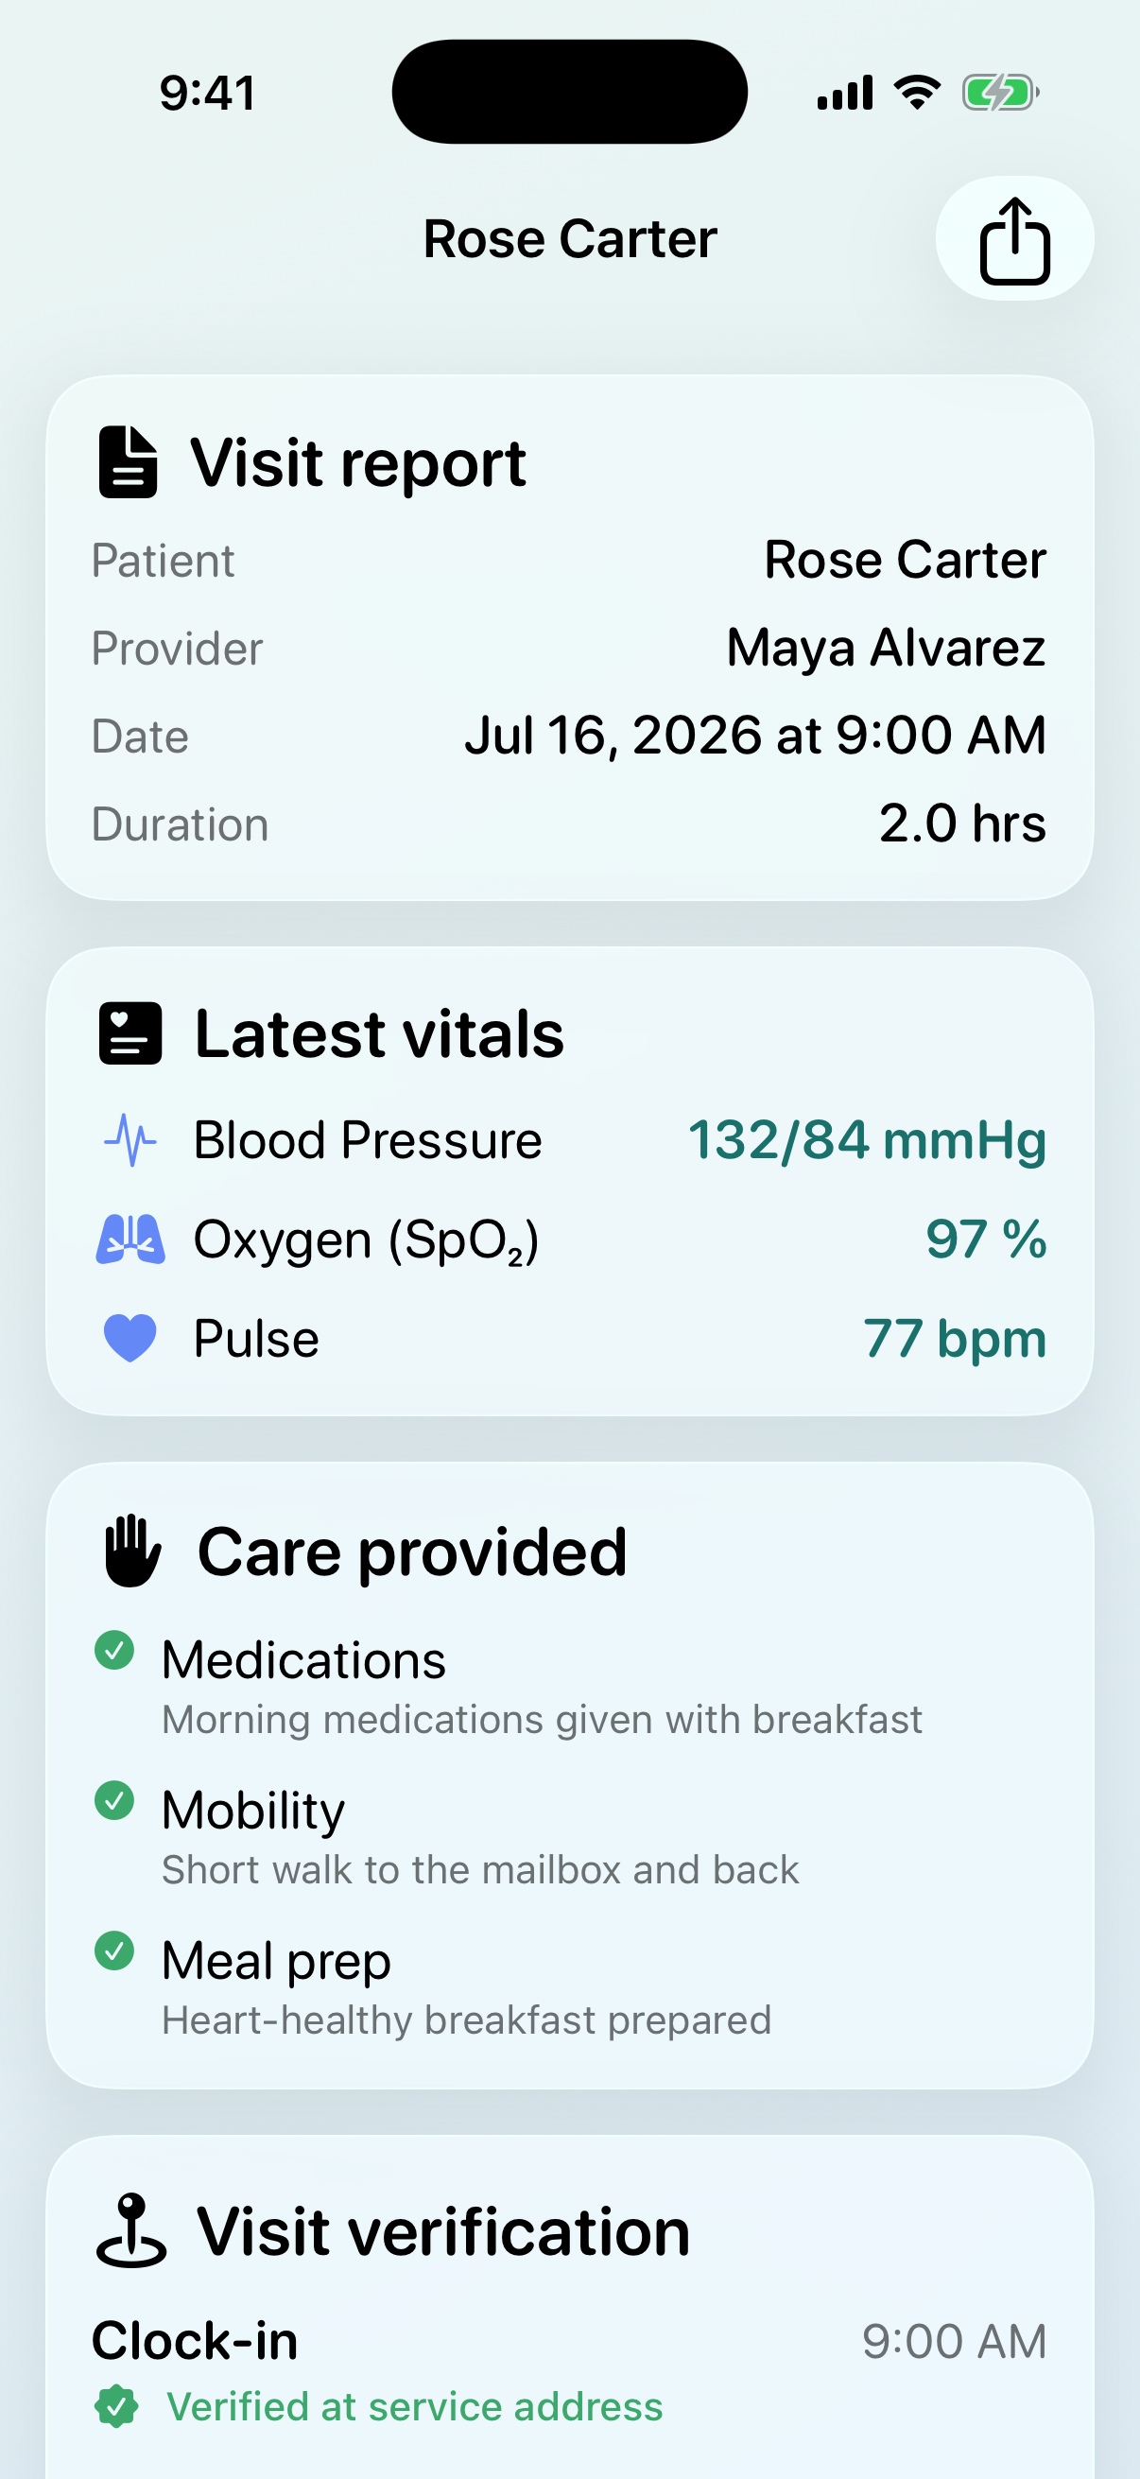
Task: Tap the share button in header
Action: [1014, 238]
